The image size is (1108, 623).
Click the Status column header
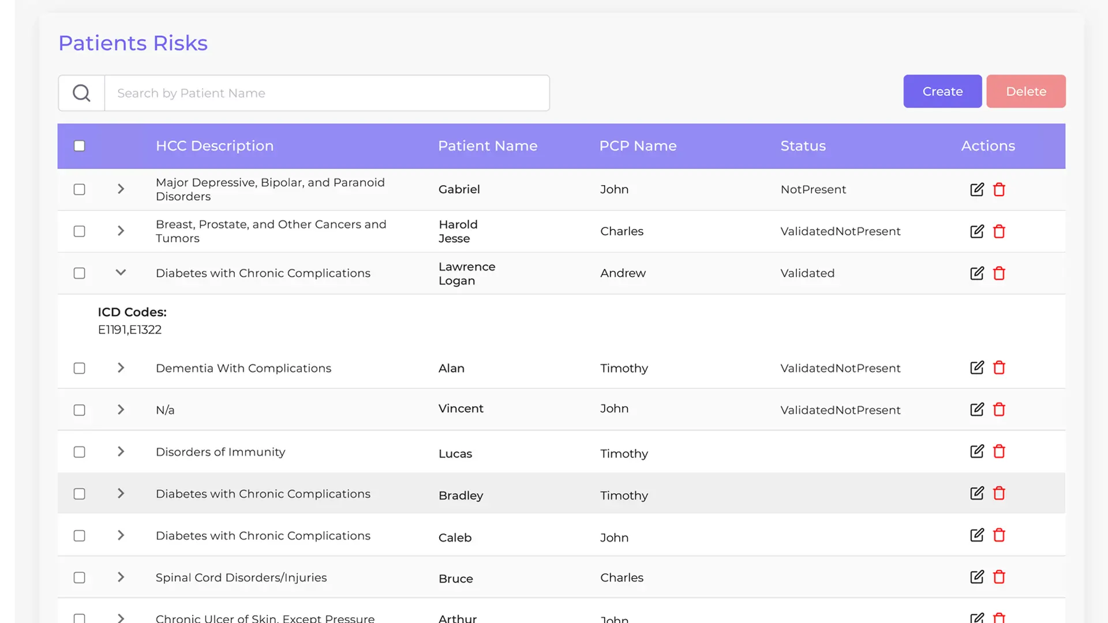pyautogui.click(x=803, y=146)
